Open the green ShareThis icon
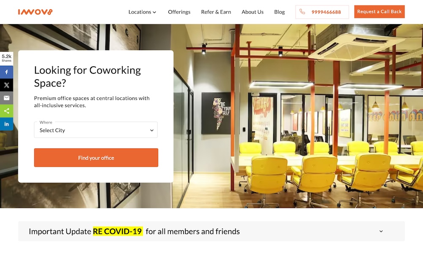The width and height of the screenshot is (423, 253). pos(6,111)
